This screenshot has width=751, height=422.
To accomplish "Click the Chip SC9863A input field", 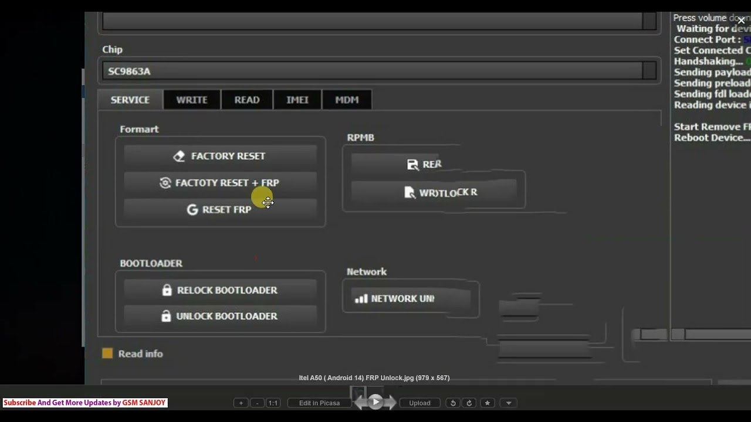I will click(373, 71).
